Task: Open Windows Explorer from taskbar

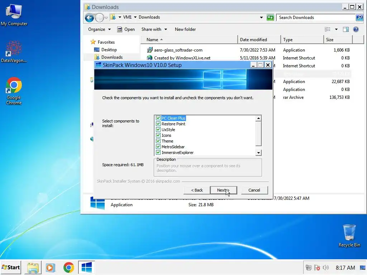Action: (x=33, y=267)
